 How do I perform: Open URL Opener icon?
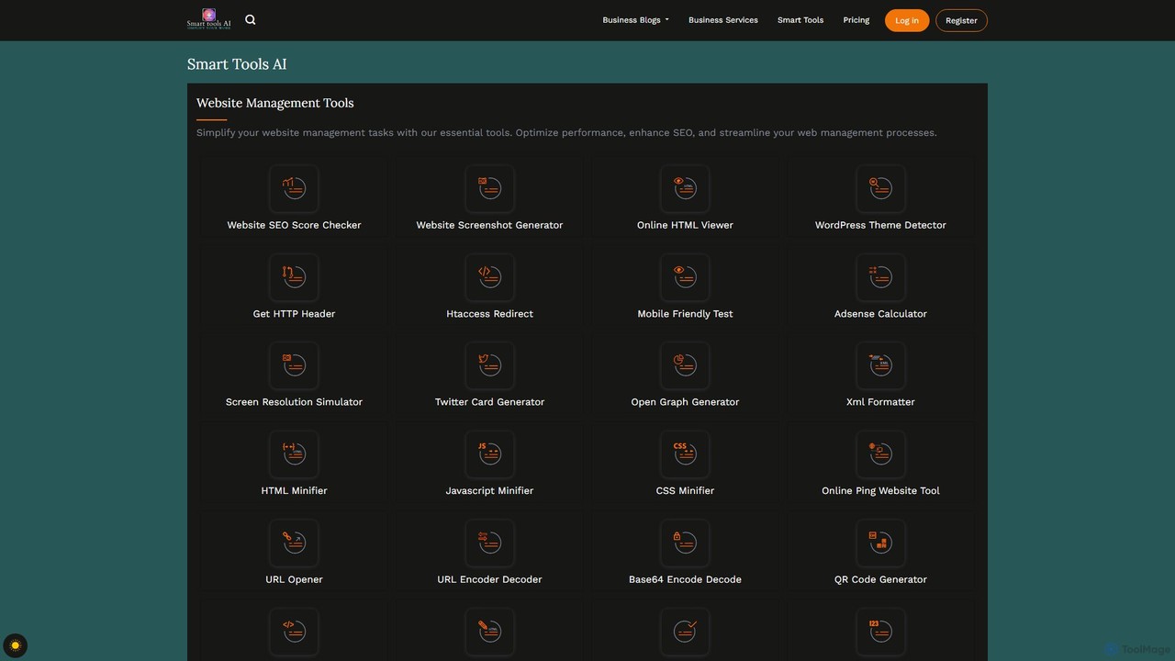pos(294,543)
